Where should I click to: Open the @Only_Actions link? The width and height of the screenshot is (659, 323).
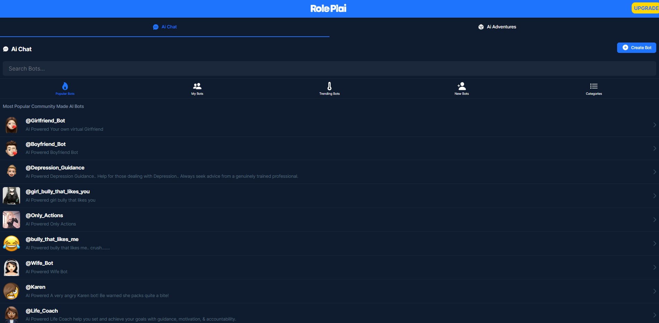(44, 215)
